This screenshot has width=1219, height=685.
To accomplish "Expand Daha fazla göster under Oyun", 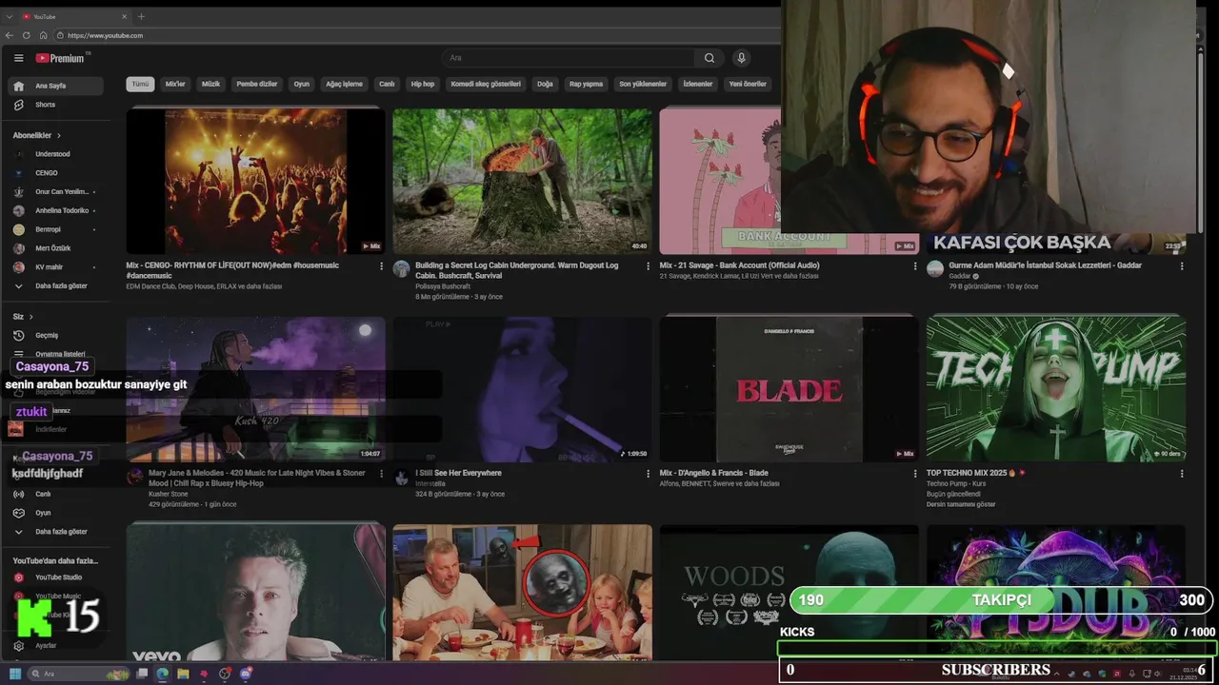I will click(x=56, y=532).
